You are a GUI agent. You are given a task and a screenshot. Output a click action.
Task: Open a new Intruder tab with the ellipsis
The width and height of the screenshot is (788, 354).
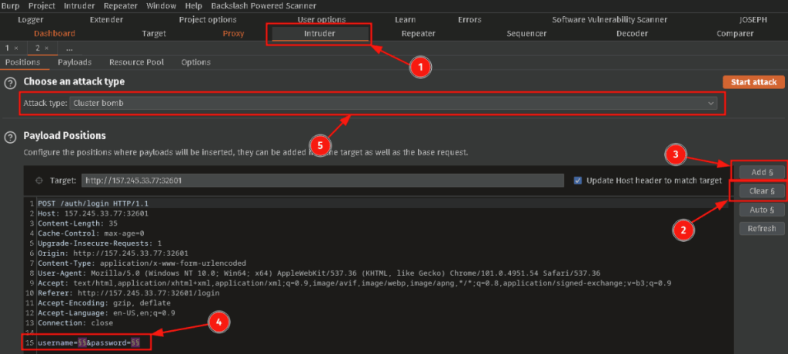[x=69, y=48]
